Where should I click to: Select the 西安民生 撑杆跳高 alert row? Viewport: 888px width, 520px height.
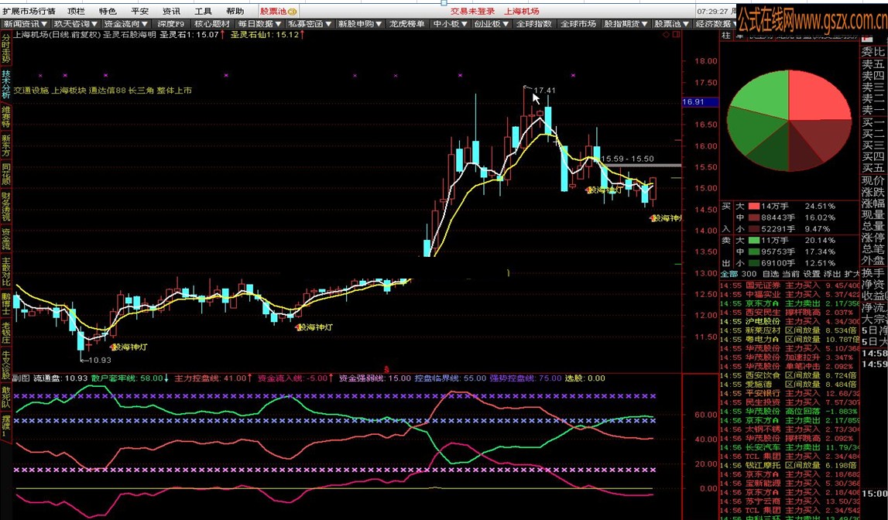pyautogui.click(x=790, y=313)
